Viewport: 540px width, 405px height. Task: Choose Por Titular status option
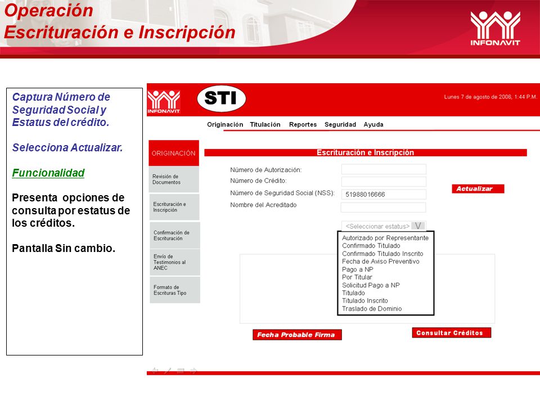357,277
